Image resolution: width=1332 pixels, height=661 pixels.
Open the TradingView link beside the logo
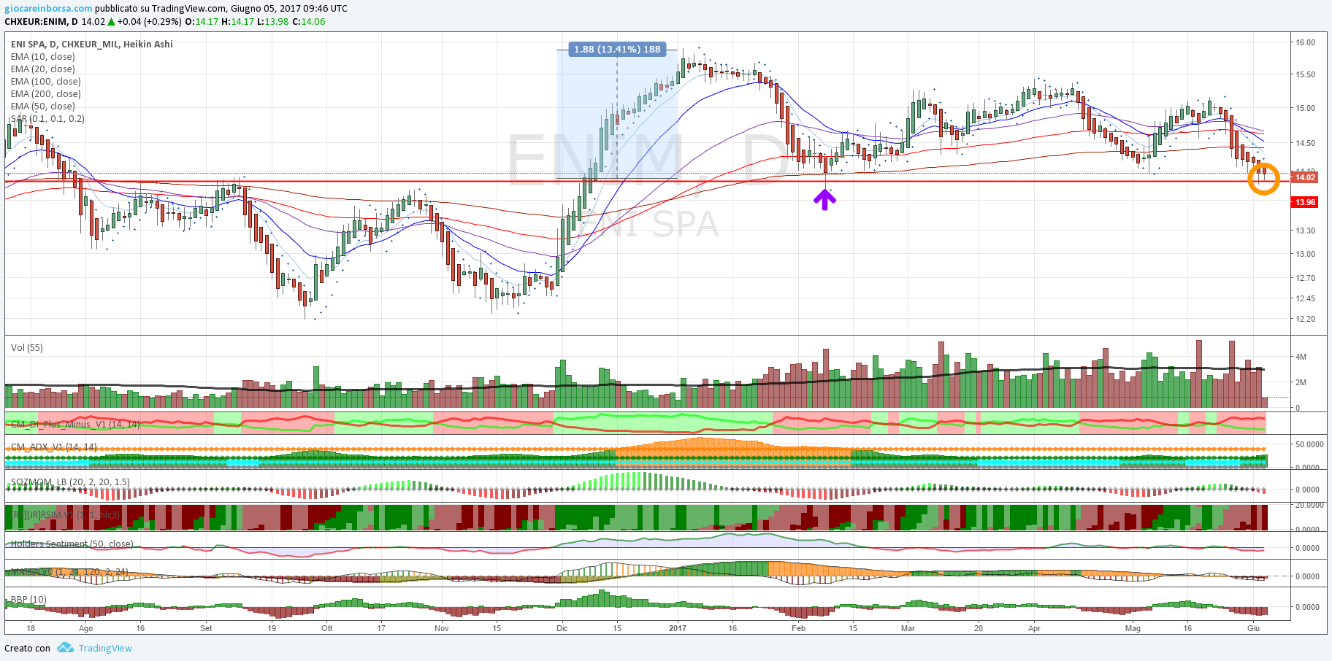coord(105,648)
